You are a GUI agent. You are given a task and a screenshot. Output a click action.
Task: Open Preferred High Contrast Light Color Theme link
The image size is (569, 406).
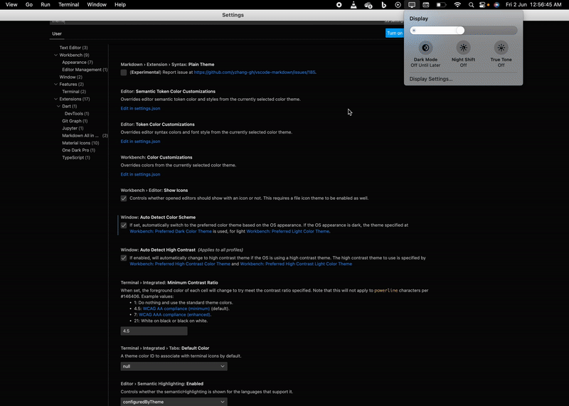pyautogui.click(x=296, y=264)
